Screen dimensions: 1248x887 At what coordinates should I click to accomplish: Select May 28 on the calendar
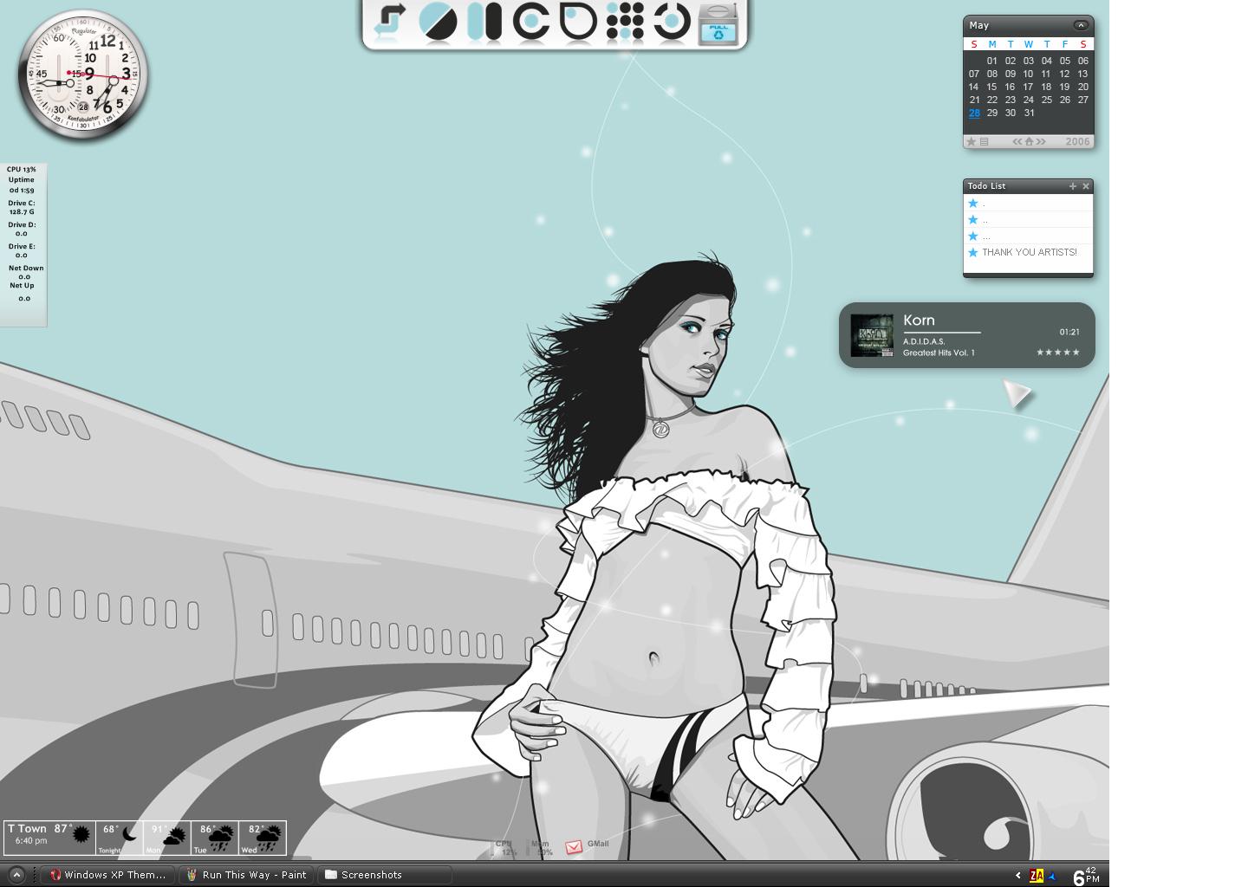tap(974, 113)
